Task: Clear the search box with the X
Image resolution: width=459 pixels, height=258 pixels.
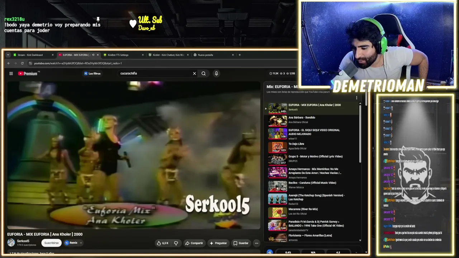Action: pos(194,73)
